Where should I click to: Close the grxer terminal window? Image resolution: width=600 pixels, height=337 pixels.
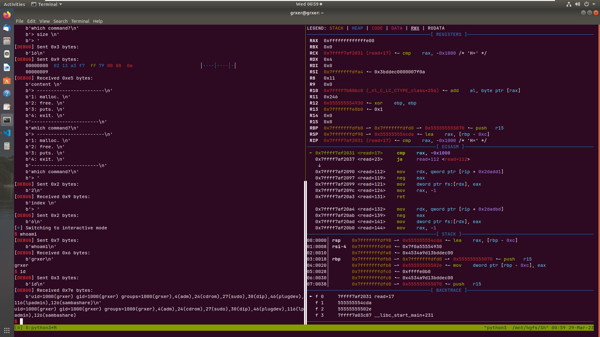coord(596,13)
